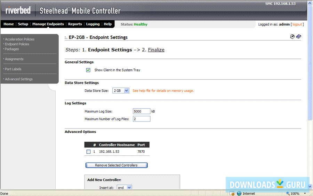The width and height of the screenshot is (313, 196).
Task: Click the Done status bar text
Action: tap(4, 194)
